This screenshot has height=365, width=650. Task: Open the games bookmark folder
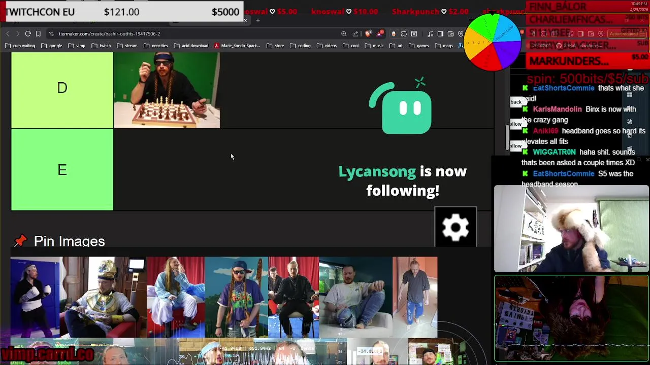tap(419, 46)
